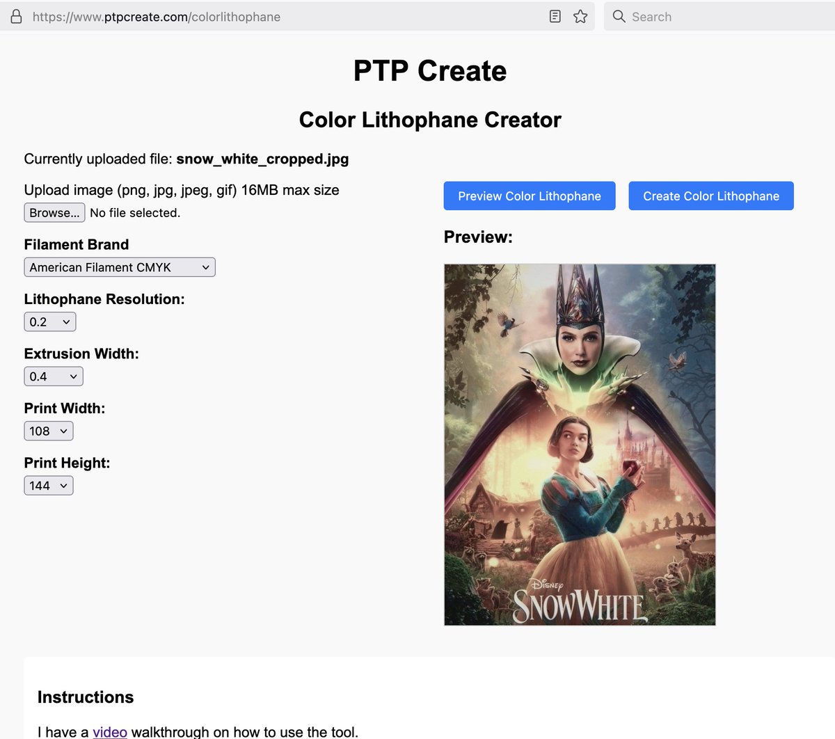Click the Extrusion Width: label

[81, 353]
